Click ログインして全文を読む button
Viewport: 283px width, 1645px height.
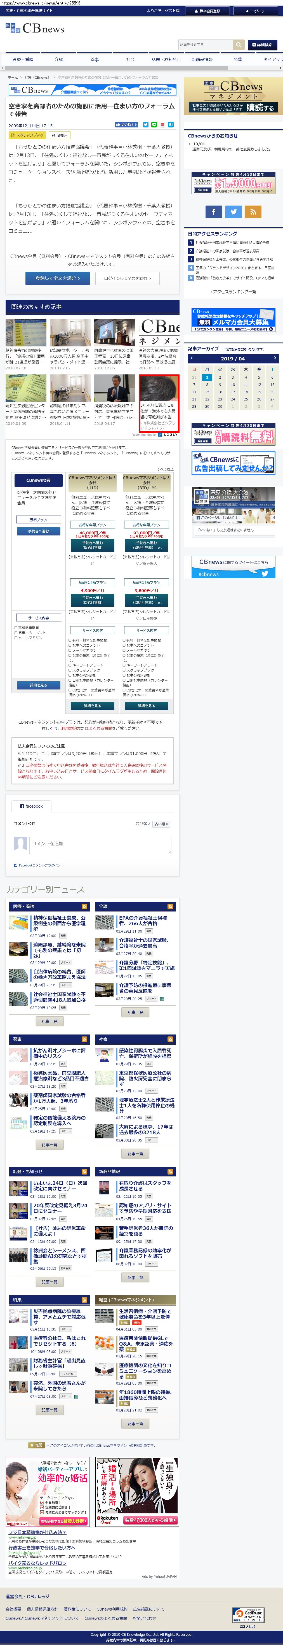coord(128,278)
